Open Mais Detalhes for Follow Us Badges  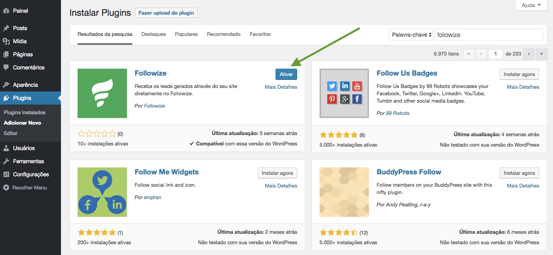(523, 87)
